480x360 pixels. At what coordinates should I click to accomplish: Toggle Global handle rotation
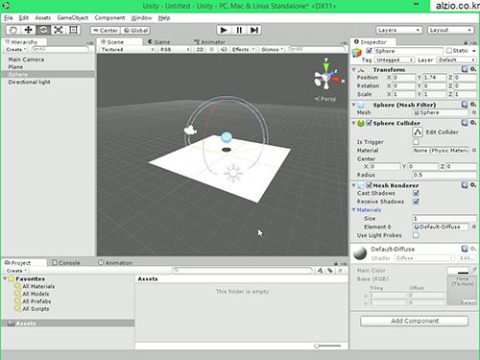(135, 31)
